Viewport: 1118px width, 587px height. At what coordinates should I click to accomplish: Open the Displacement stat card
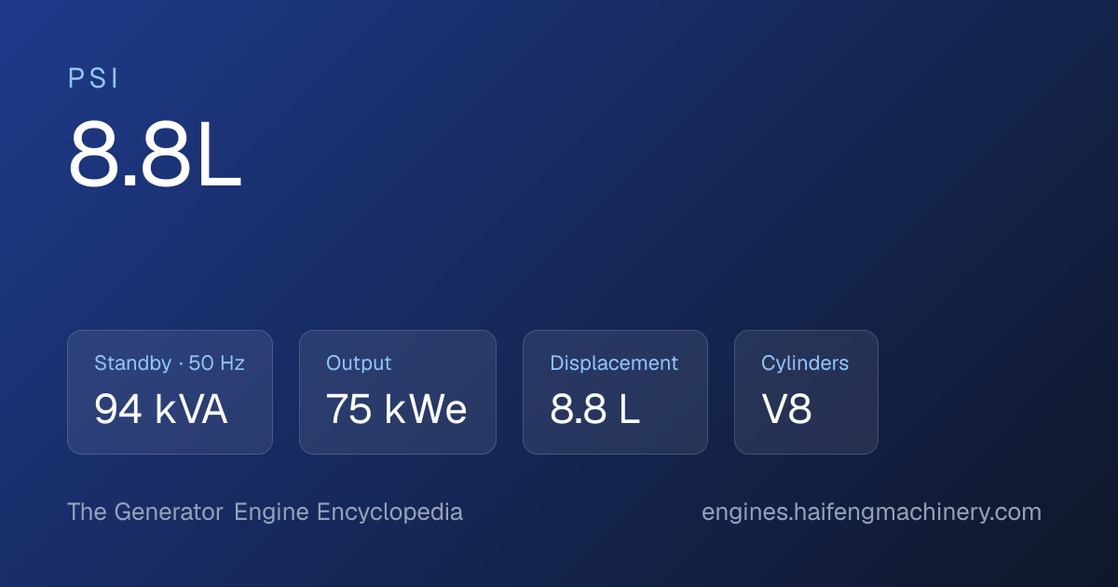615,392
